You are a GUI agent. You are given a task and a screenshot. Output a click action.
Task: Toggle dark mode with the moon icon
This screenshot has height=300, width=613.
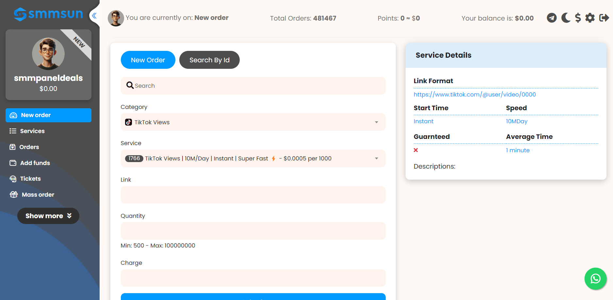[566, 18]
